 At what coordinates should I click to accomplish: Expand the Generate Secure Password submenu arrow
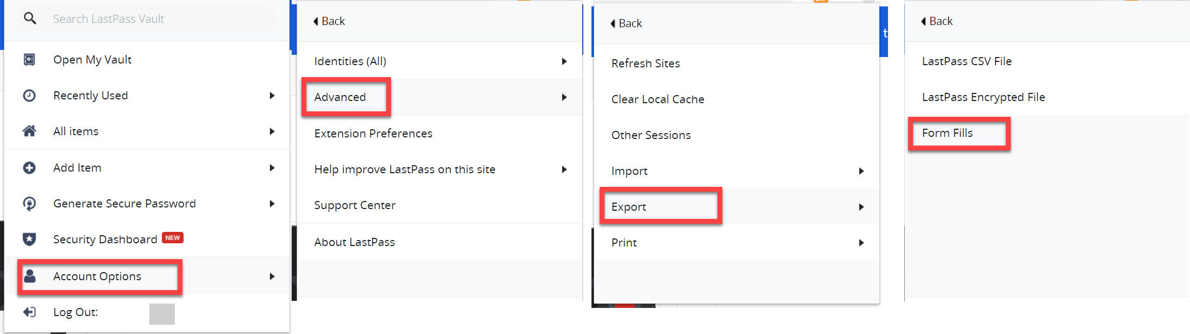click(x=272, y=204)
